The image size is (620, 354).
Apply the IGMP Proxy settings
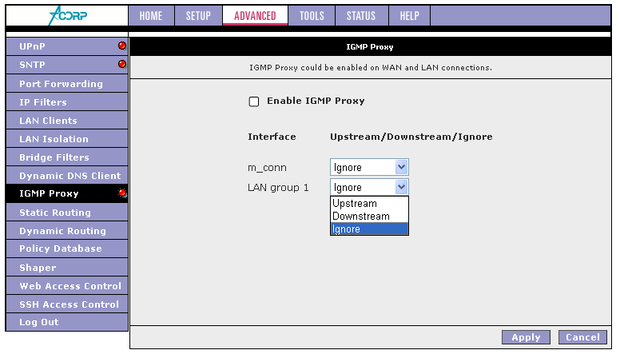pyautogui.click(x=526, y=337)
